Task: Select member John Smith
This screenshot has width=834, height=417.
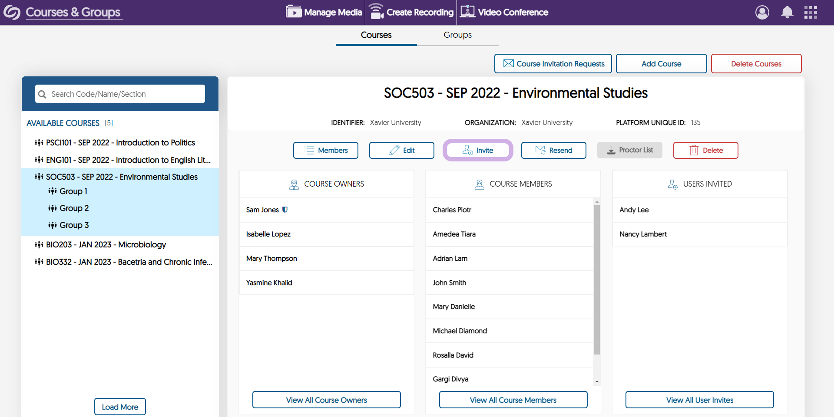Action: [510, 283]
